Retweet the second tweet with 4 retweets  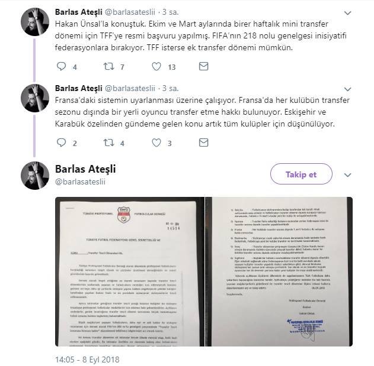[x=108, y=142]
